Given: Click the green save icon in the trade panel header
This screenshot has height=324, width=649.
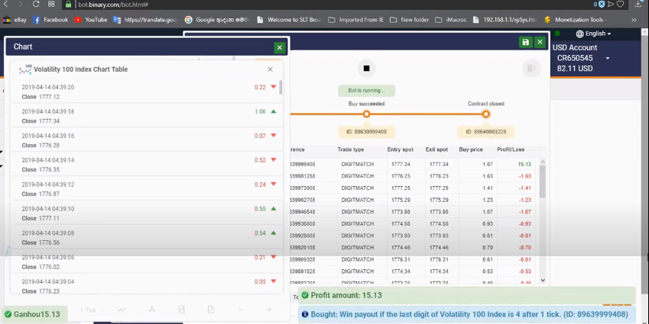Looking at the screenshot, I should click(x=526, y=42).
